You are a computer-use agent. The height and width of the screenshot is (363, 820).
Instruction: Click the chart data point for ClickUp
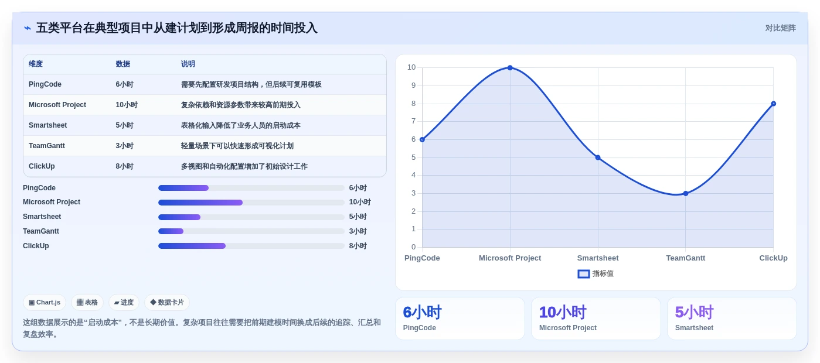click(773, 104)
